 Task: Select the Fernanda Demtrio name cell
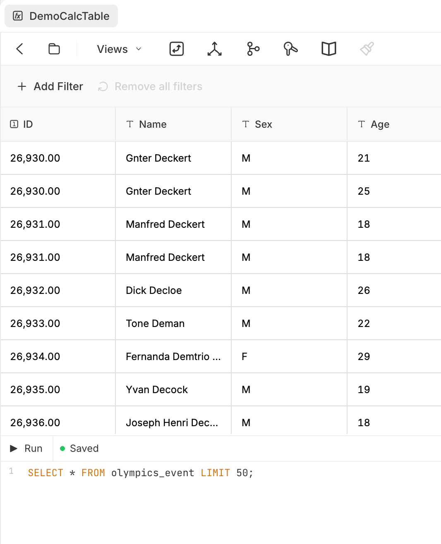pos(173,356)
